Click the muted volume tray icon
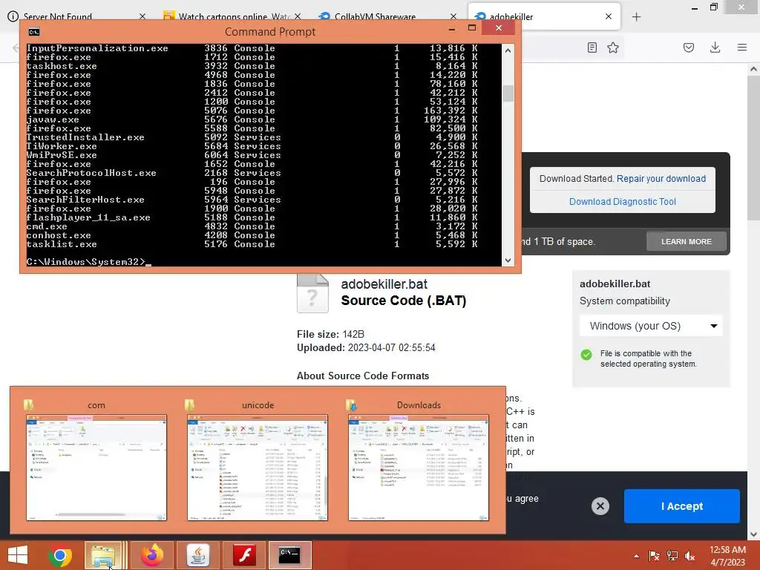Image resolution: width=760 pixels, height=570 pixels. pyautogui.click(x=689, y=556)
